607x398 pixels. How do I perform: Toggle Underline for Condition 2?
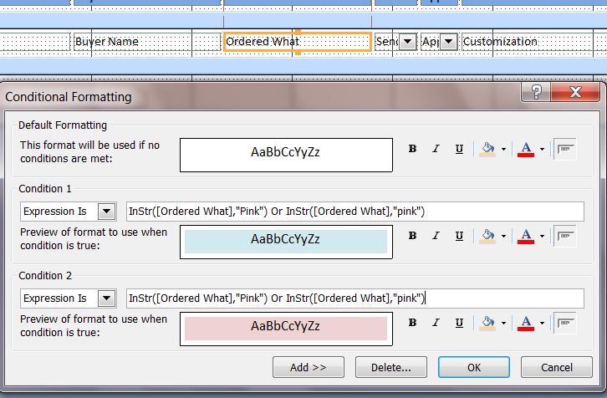point(459,323)
